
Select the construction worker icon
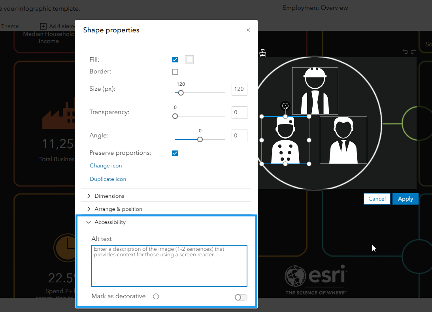(315, 90)
